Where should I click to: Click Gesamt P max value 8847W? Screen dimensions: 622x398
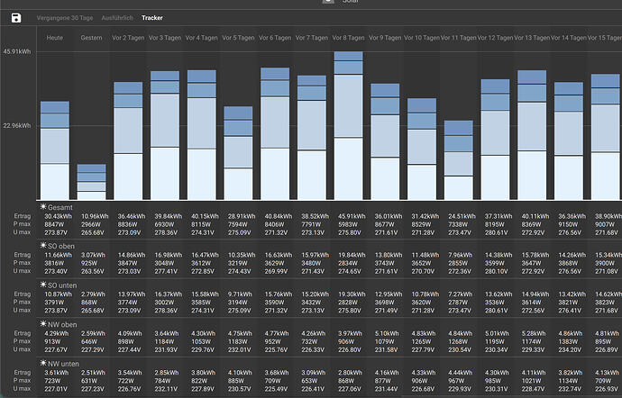[x=54, y=224]
